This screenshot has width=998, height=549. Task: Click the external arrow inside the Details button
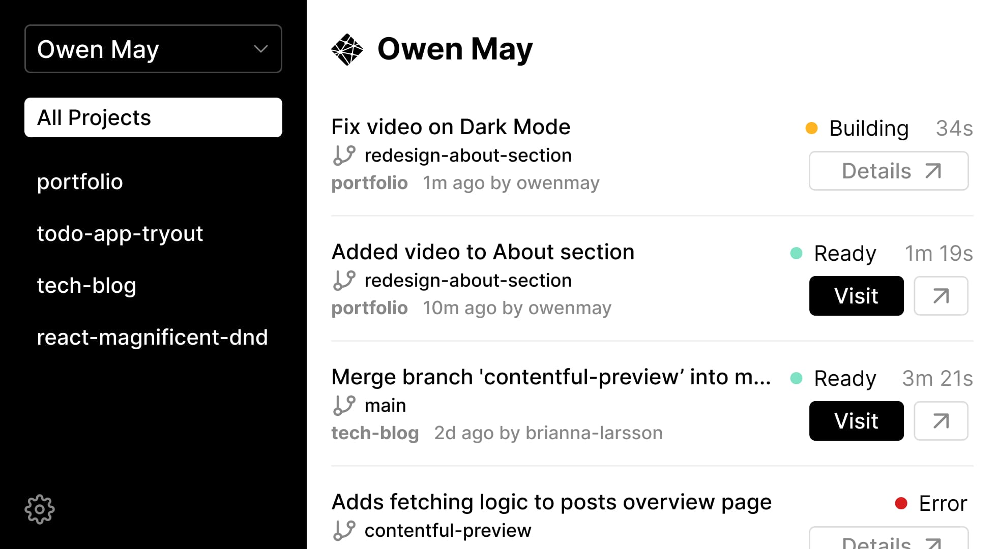point(932,171)
